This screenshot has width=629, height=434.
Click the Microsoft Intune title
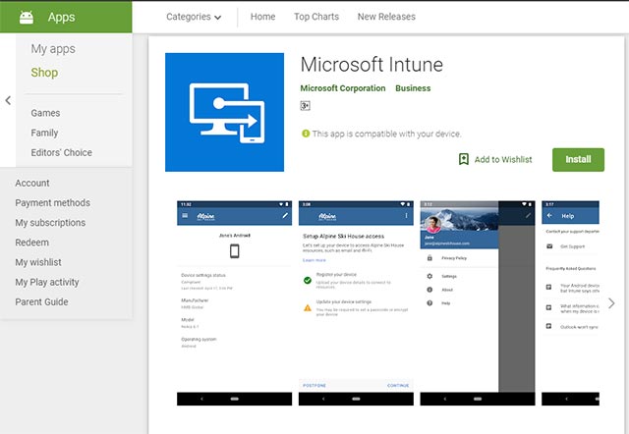(x=372, y=65)
